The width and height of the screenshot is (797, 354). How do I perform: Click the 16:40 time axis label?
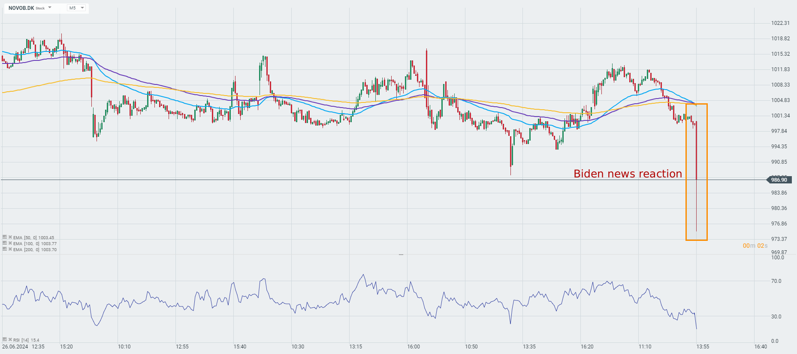[761, 347]
